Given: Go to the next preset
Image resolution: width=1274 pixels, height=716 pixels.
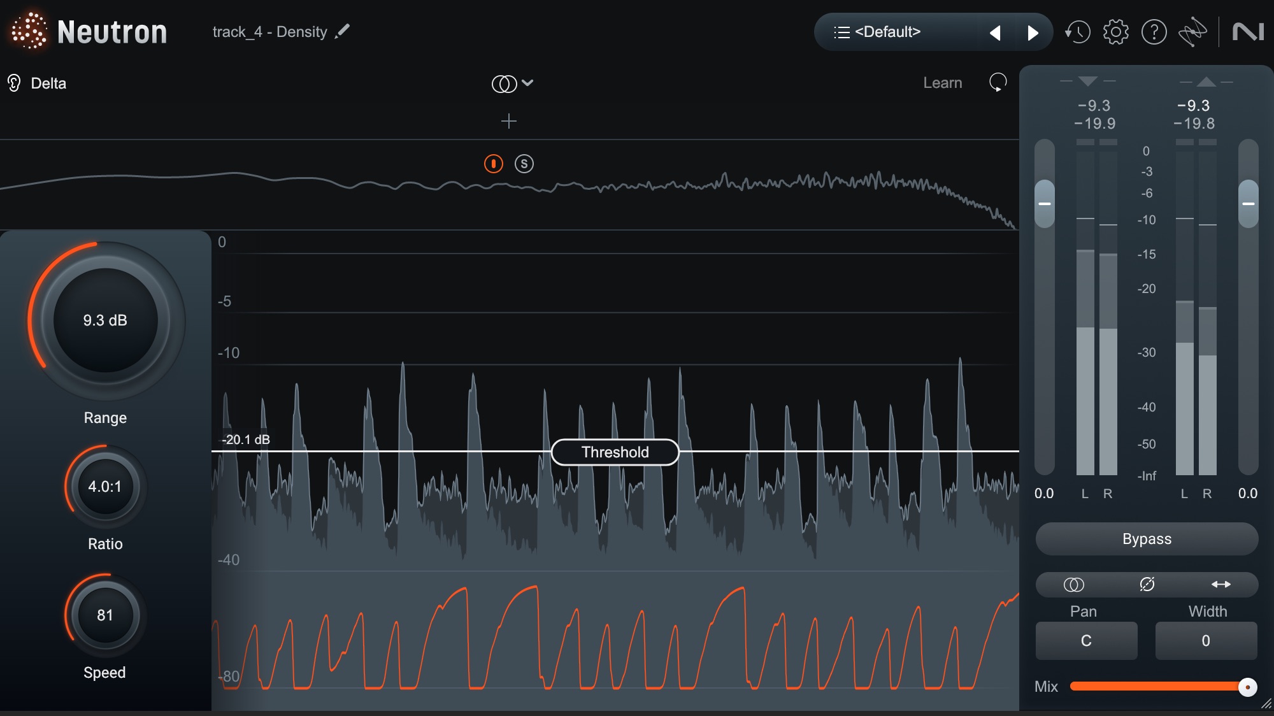Looking at the screenshot, I should [x=1033, y=32].
